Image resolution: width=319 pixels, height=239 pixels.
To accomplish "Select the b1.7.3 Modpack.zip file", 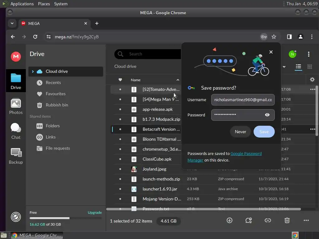I will point(161,119).
